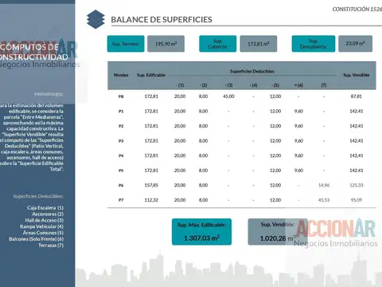Click the methodology paragraph in the sidebar

[32, 137]
